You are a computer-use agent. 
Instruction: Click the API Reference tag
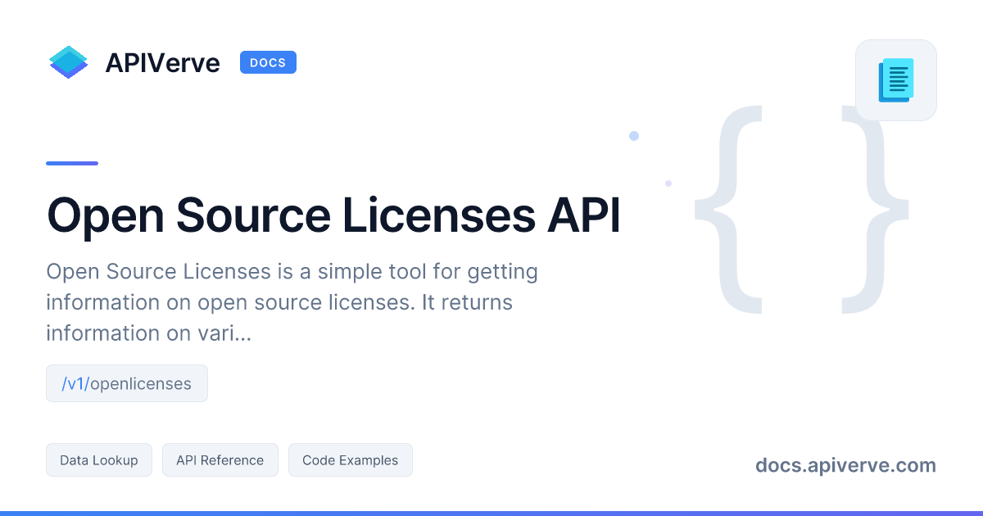click(x=220, y=460)
